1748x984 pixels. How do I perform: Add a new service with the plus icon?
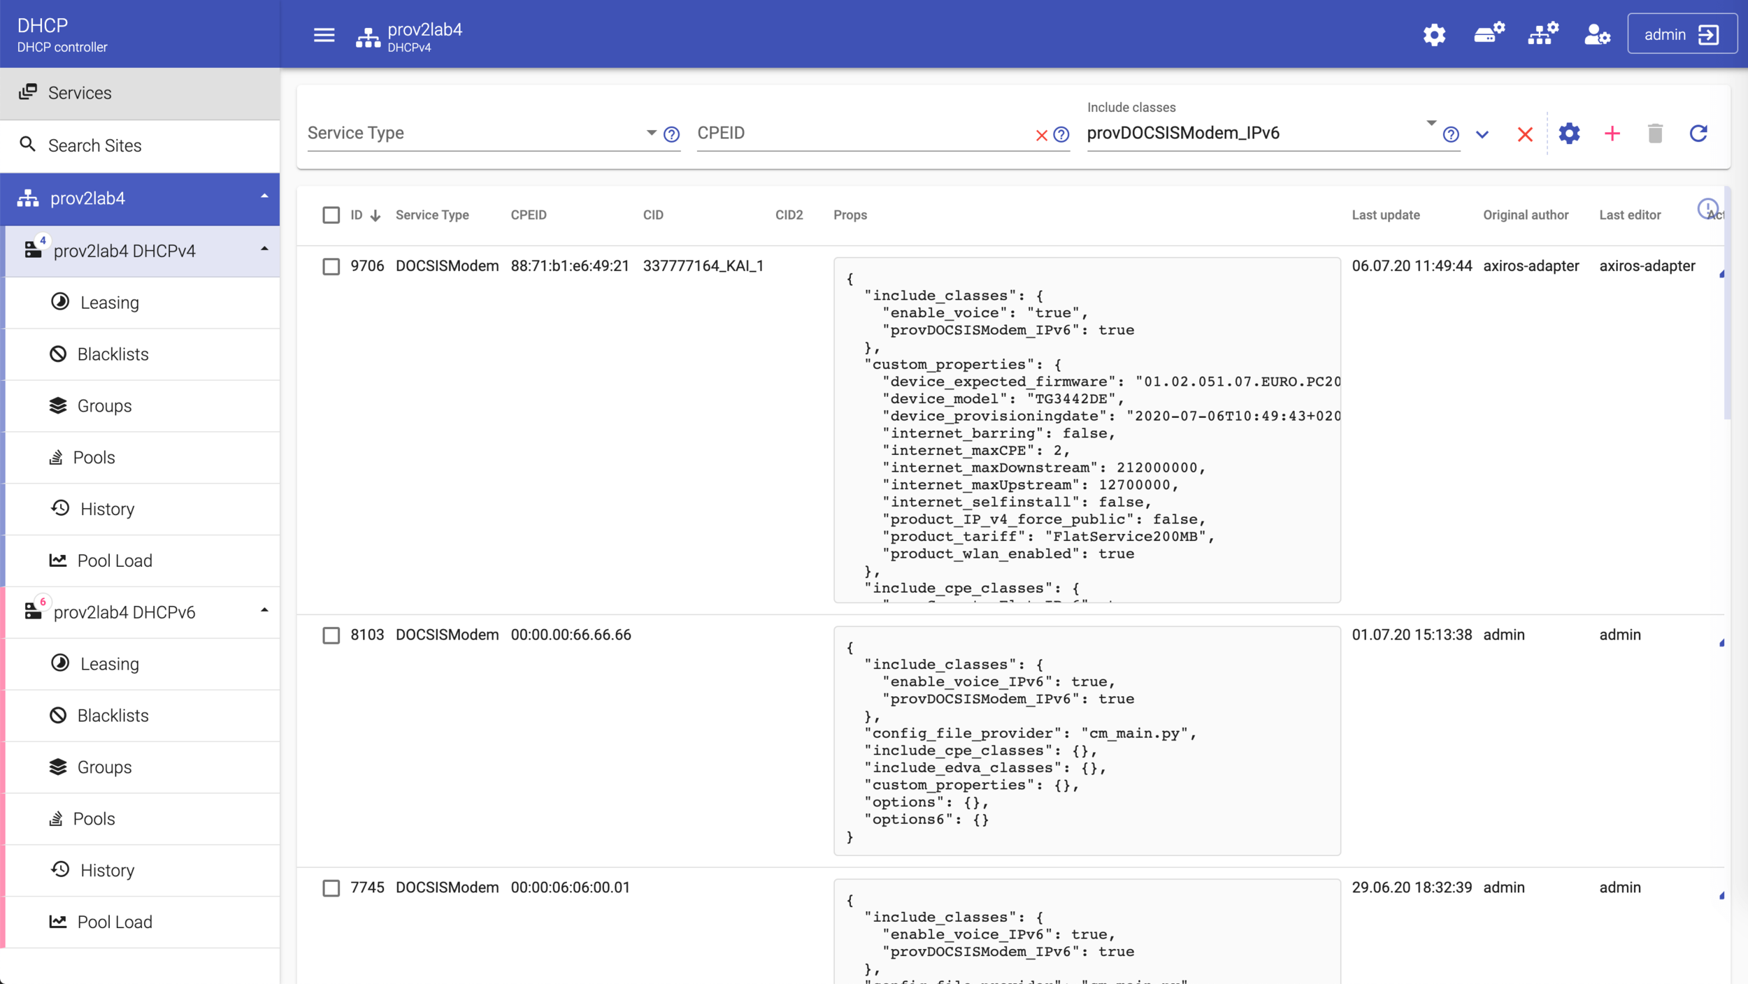click(x=1612, y=133)
